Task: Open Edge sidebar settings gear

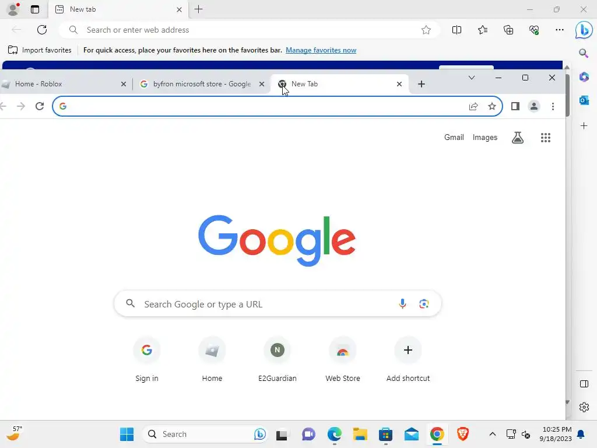Action: click(x=584, y=407)
